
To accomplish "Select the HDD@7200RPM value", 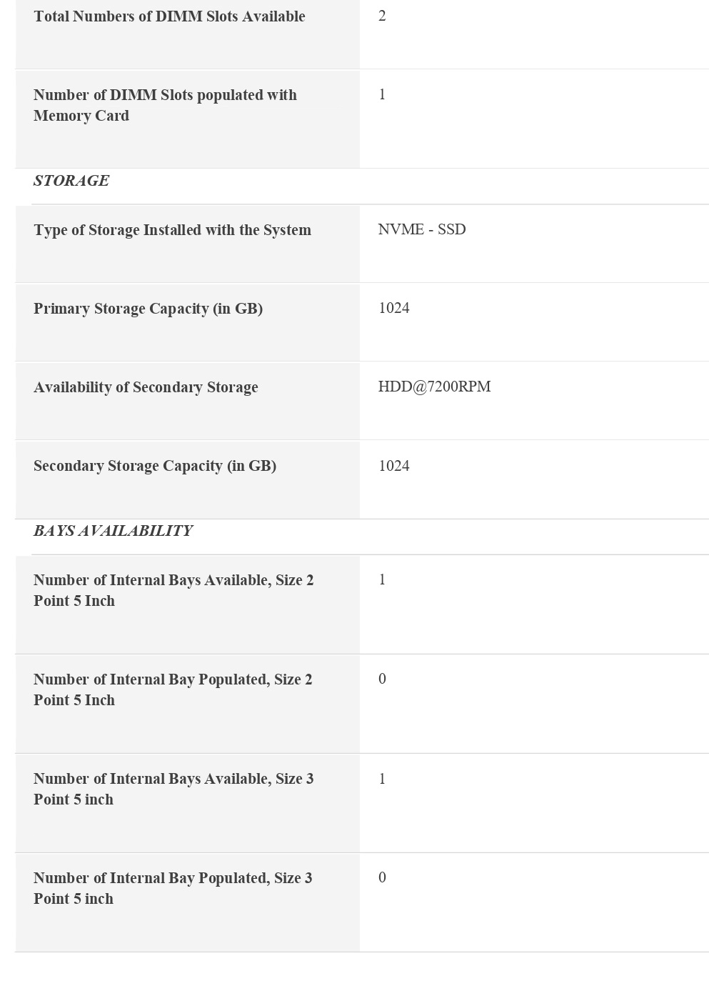I will pos(434,387).
